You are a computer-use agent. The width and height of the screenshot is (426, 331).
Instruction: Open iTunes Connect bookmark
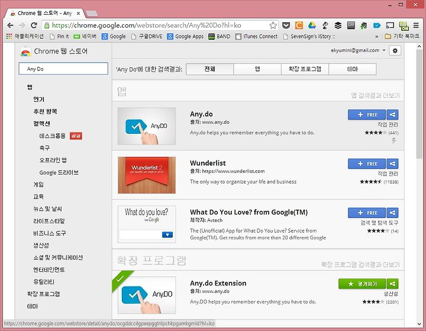(x=256, y=36)
